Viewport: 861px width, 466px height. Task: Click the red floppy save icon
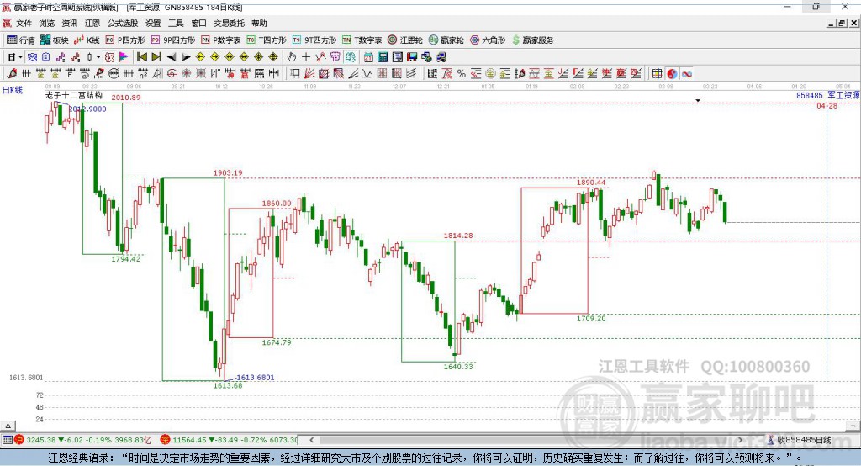pos(412,56)
